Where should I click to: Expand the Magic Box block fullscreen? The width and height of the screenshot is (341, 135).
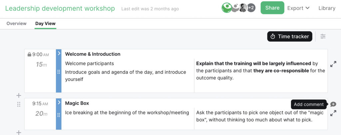pyautogui.click(x=333, y=113)
